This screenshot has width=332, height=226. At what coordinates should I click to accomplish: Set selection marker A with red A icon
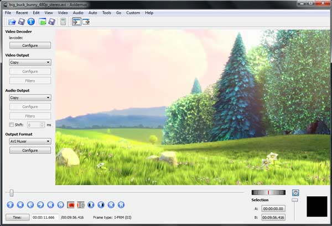tap(71, 205)
